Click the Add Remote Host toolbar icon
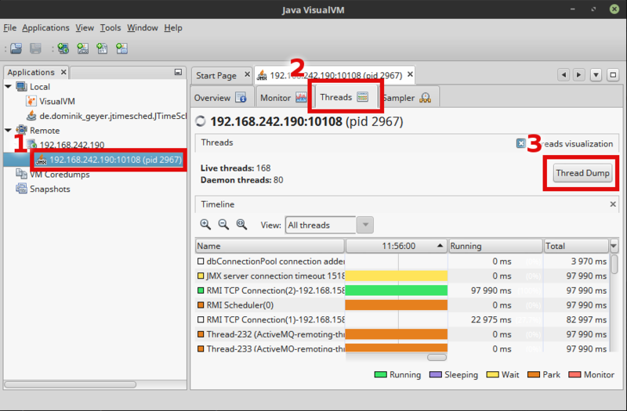This screenshot has width=627, height=411. point(63,49)
